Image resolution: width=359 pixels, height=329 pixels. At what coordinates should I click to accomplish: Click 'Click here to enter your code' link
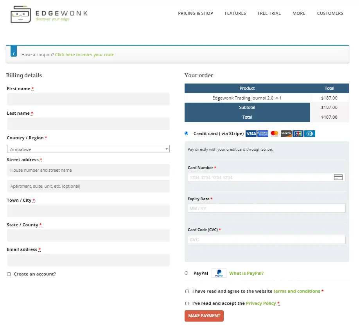tap(84, 55)
